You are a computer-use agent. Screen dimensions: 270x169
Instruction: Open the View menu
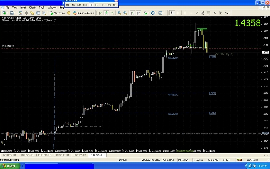coord(15,8)
